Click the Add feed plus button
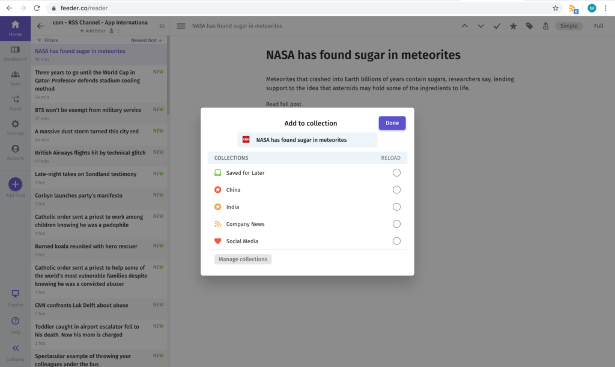The image size is (615, 367). coord(15,184)
